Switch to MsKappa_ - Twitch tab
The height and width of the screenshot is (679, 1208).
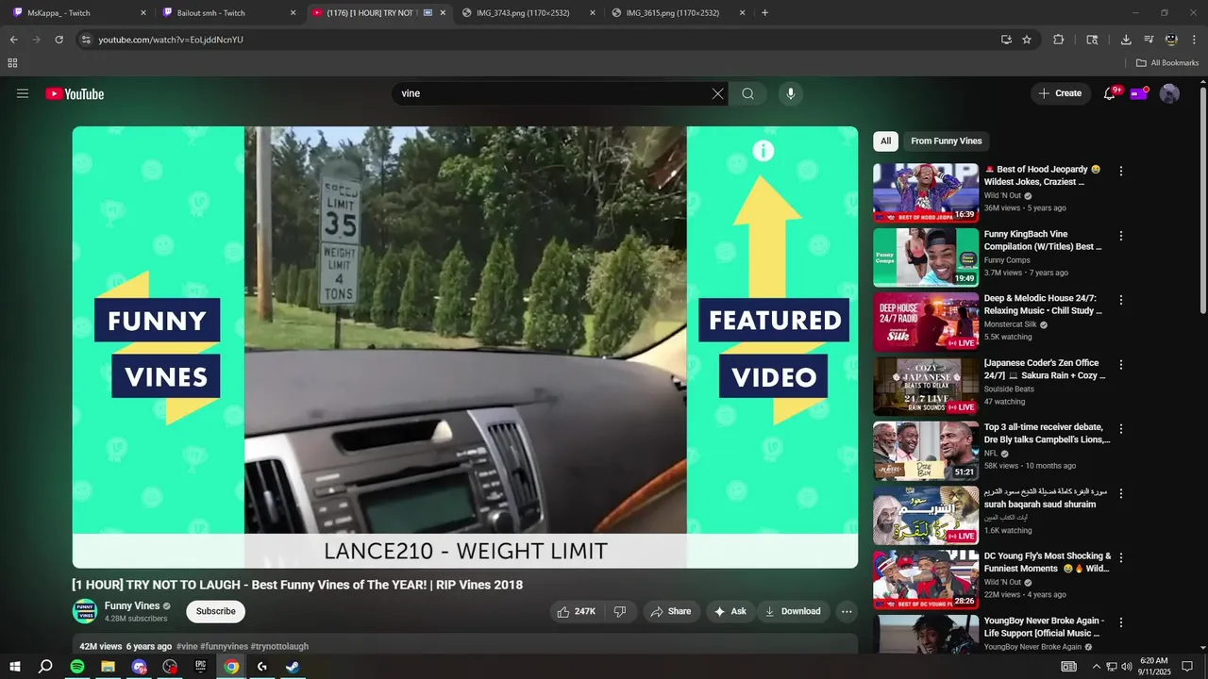tap(79, 13)
